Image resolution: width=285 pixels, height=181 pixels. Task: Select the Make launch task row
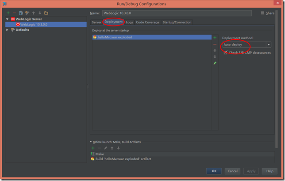182,154
